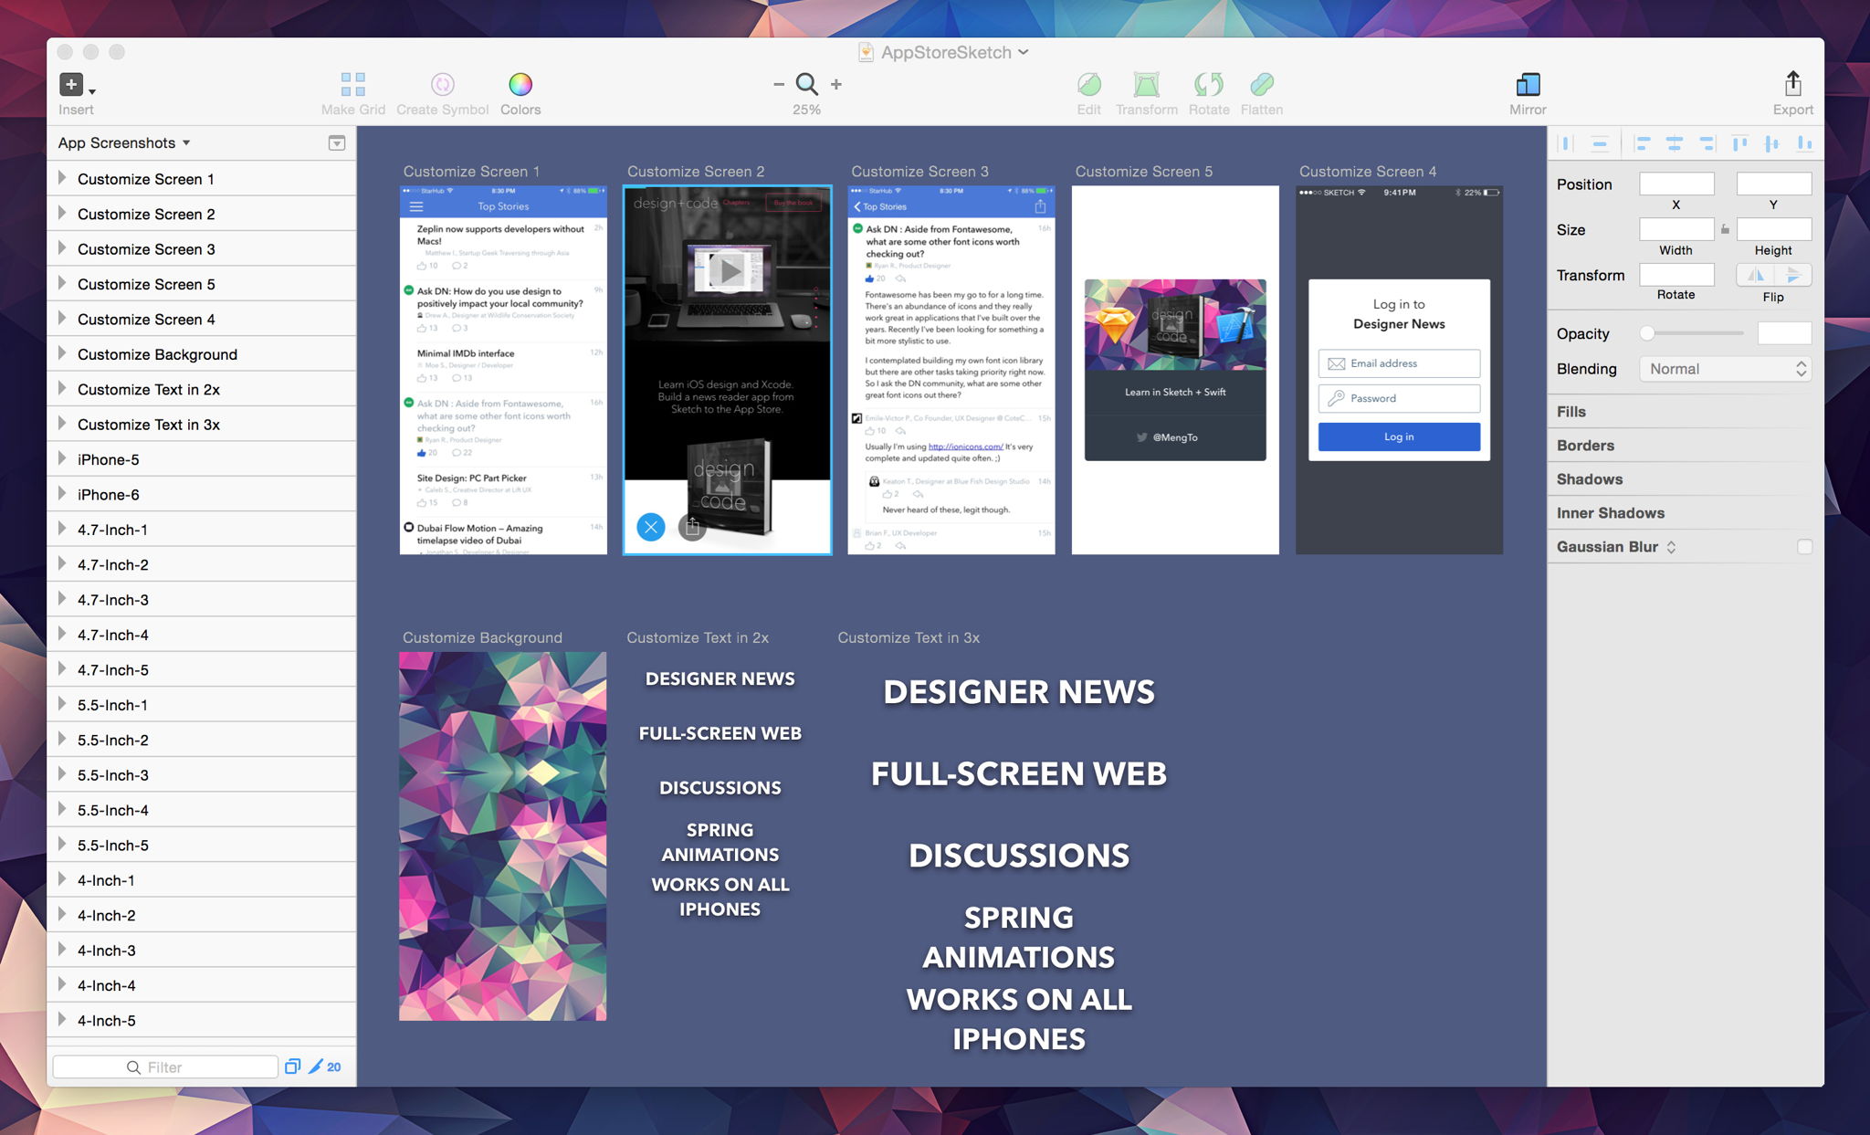Click the Filter search field
The width and height of the screenshot is (1870, 1135).
(x=165, y=1067)
